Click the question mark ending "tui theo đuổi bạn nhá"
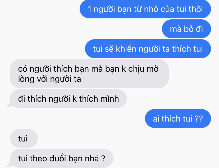Image resolution: width=219 pixels, height=168 pixels. tap(103, 158)
